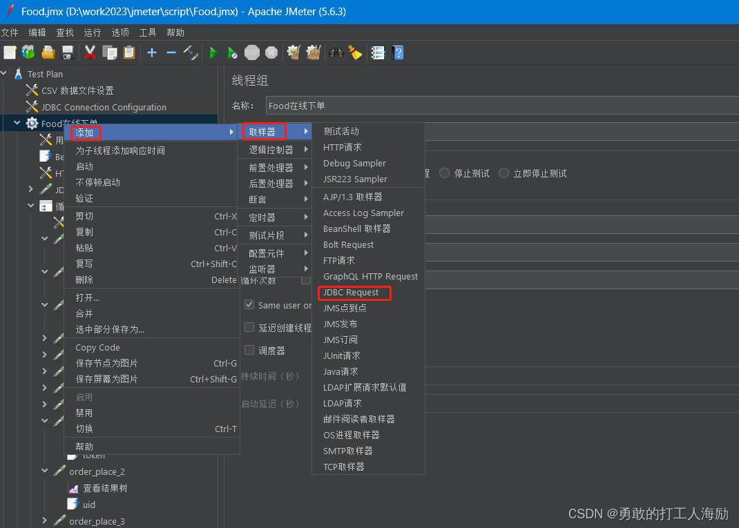Image resolution: width=739 pixels, height=528 pixels.
Task: Open the 帮助 menu in menu bar
Action: pos(175,32)
